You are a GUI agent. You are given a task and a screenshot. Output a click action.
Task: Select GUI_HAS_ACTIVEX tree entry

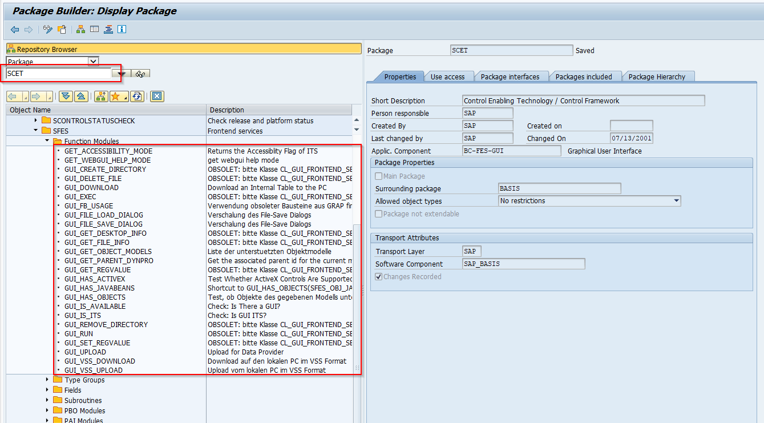click(x=95, y=279)
